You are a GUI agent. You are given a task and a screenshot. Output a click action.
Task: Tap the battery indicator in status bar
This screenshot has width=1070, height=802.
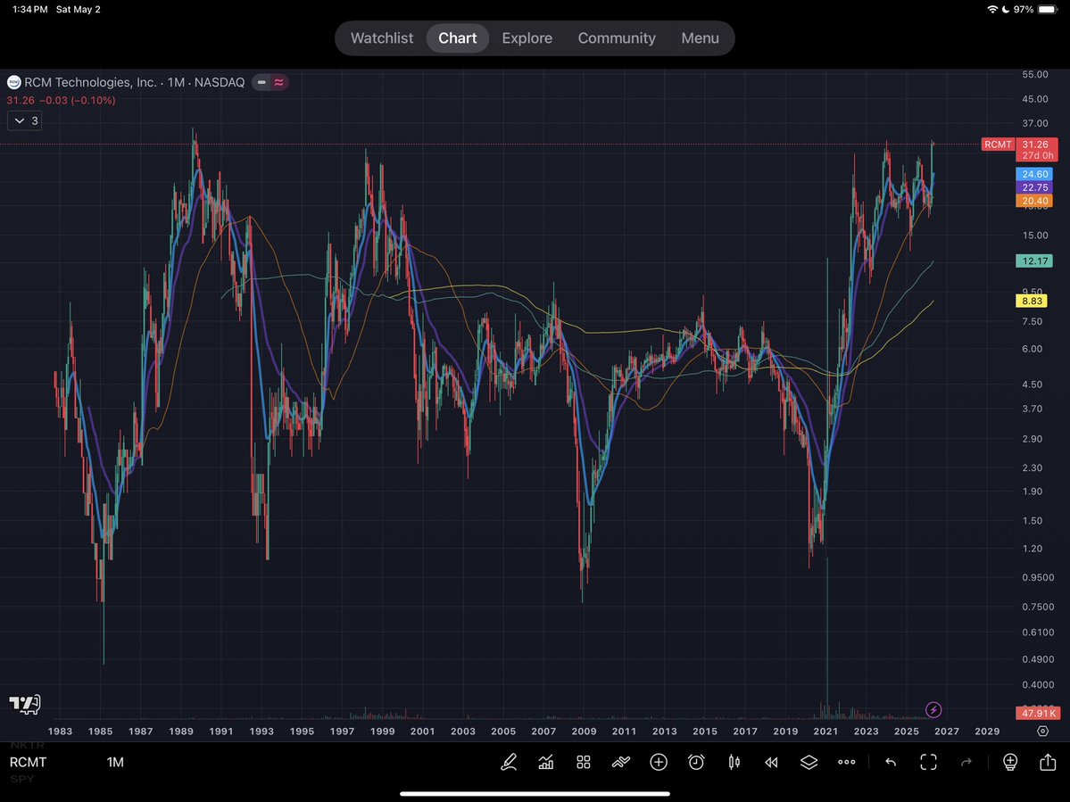click(x=1047, y=10)
